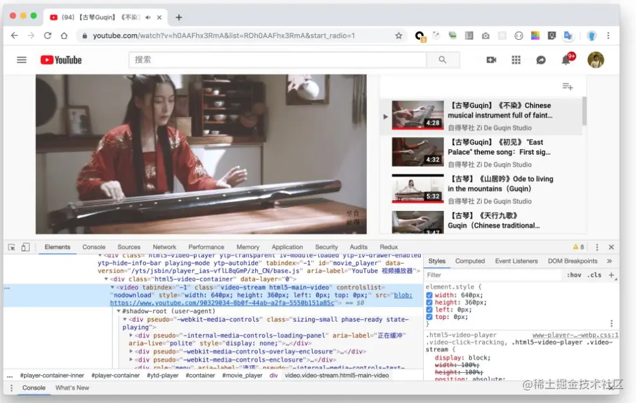Viewport: 636px width, 403px height.
Task: Go back with the browser back arrow
Action: click(x=15, y=36)
